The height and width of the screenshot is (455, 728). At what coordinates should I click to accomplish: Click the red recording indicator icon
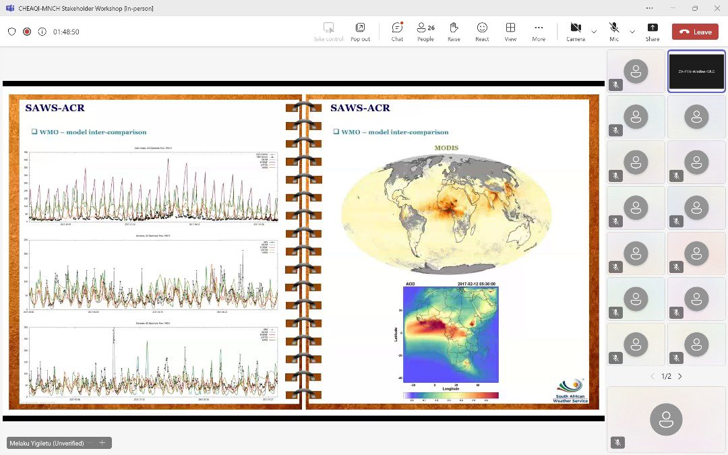click(x=27, y=32)
